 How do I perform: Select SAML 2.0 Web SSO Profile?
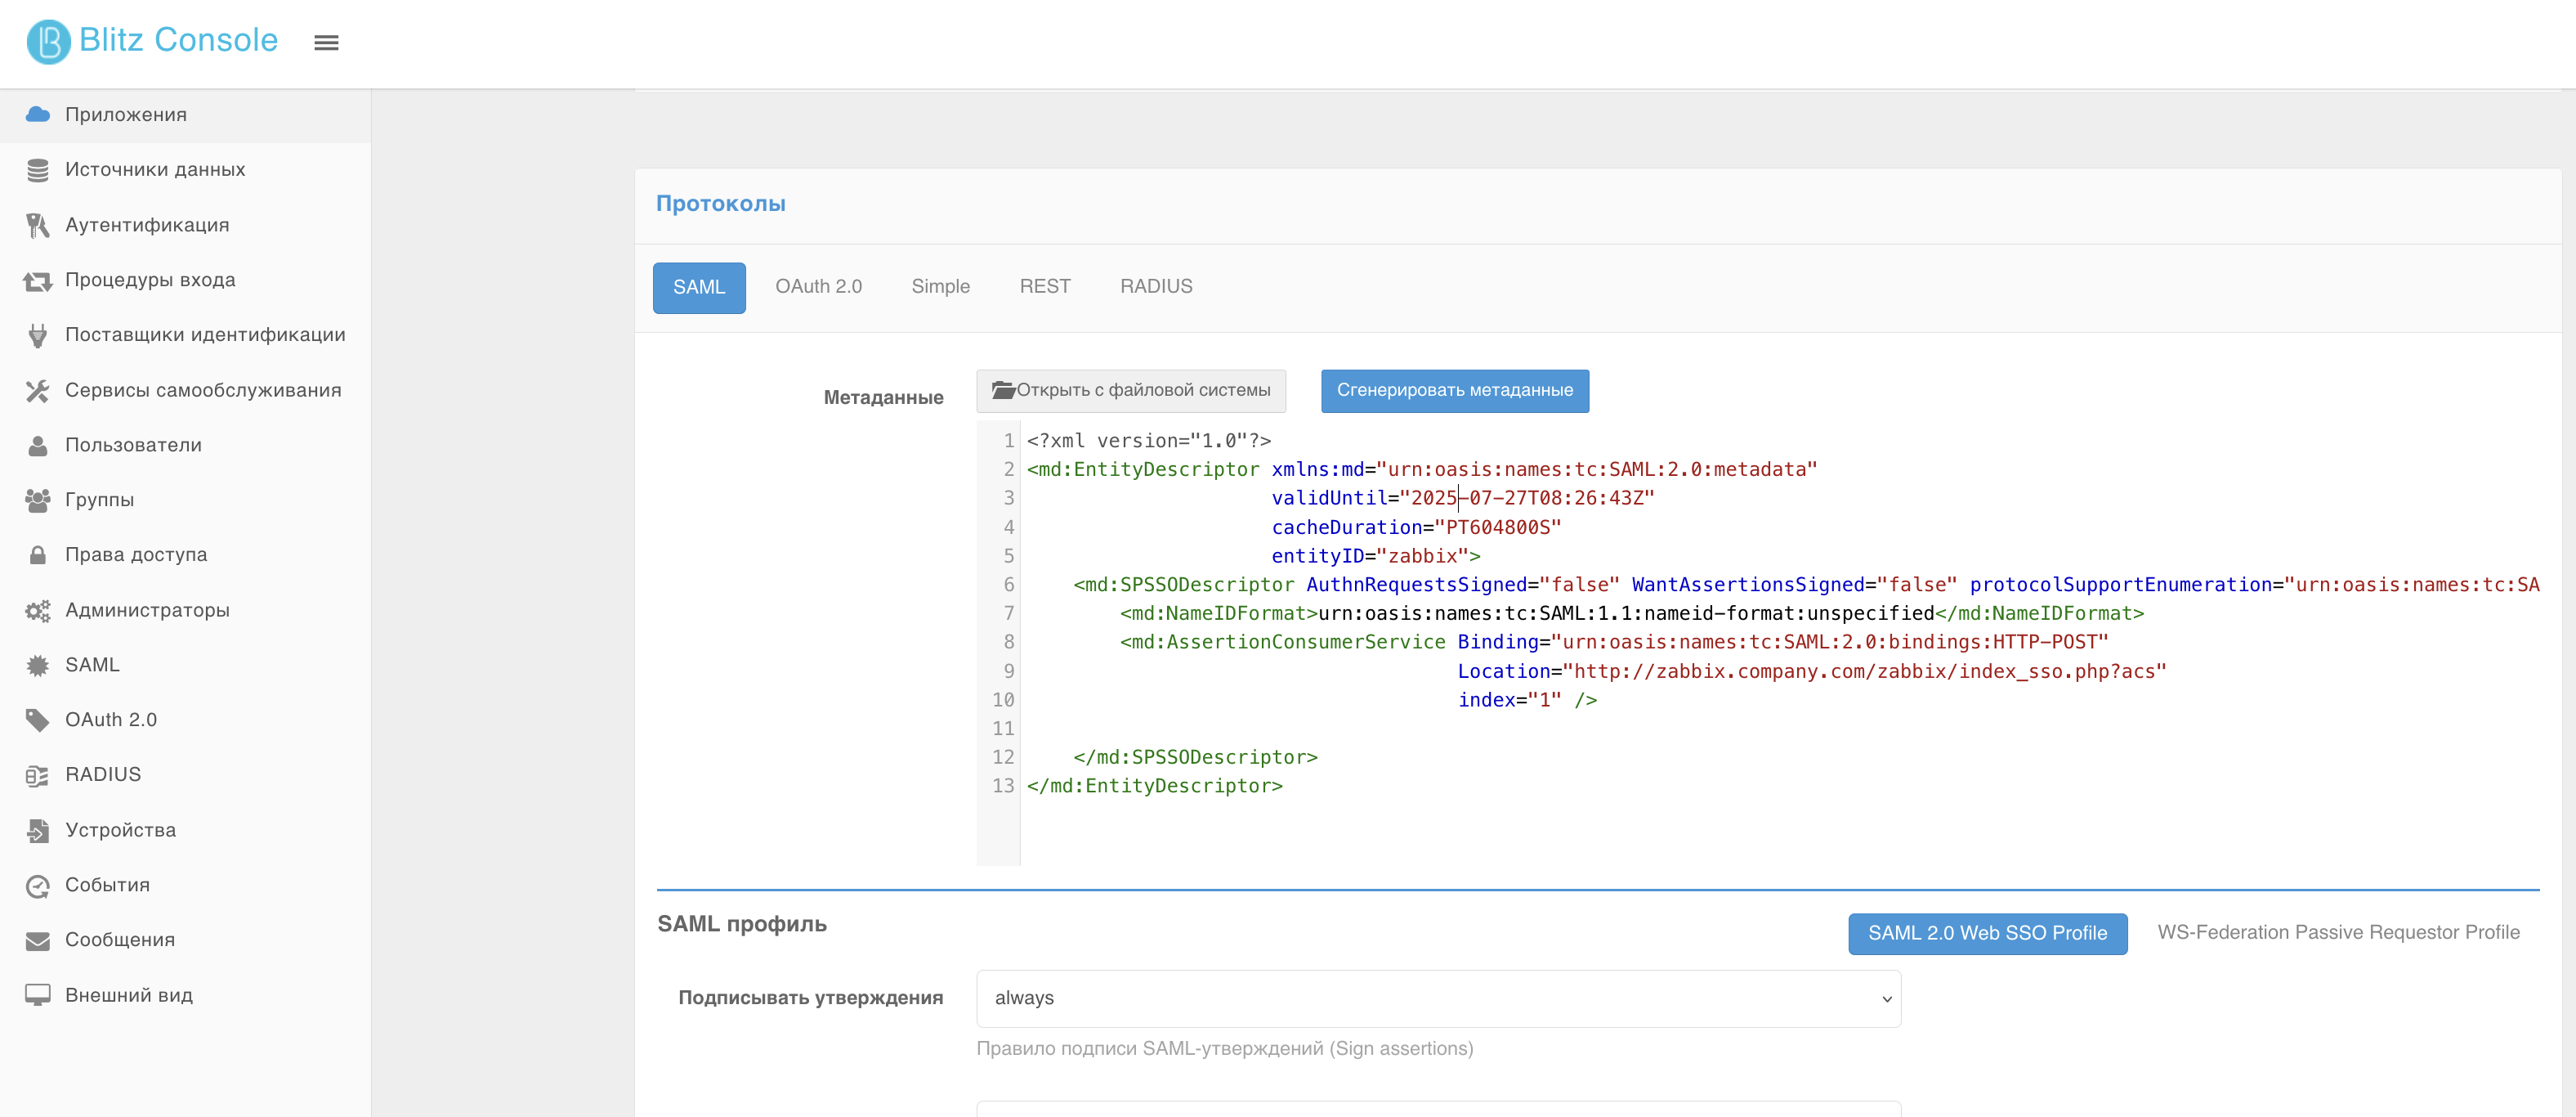coord(1987,933)
